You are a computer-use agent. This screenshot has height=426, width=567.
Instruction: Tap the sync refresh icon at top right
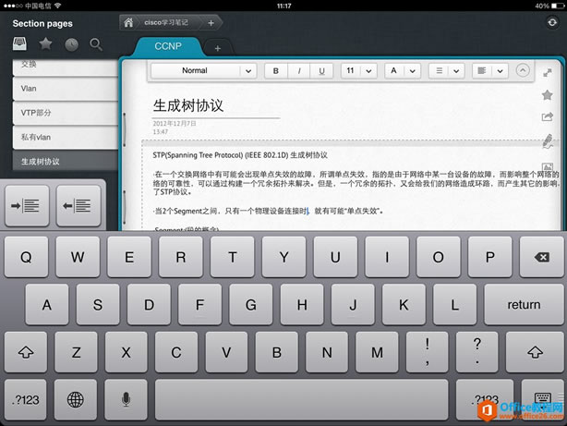pos(552,22)
